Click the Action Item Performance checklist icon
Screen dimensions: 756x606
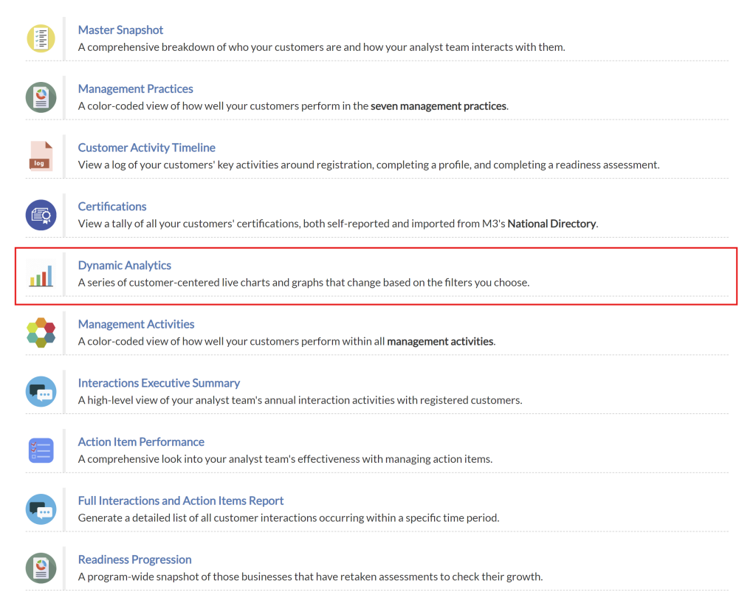(41, 450)
